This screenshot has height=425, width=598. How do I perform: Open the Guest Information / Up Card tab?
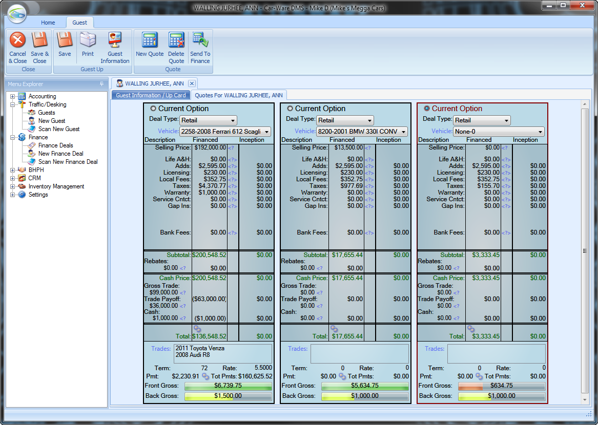(x=151, y=95)
